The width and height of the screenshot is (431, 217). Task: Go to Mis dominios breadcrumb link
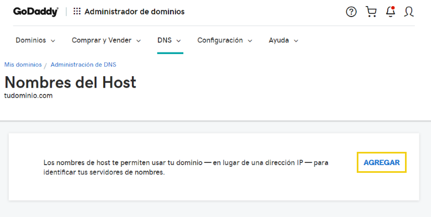(23, 65)
